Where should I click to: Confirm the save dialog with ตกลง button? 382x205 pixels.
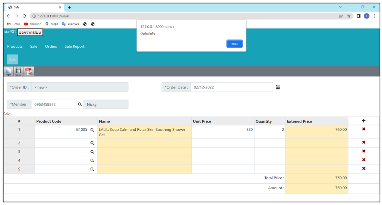(235, 43)
